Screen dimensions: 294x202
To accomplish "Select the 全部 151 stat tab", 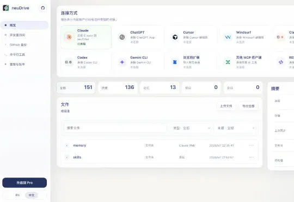I will tap(76, 87).
